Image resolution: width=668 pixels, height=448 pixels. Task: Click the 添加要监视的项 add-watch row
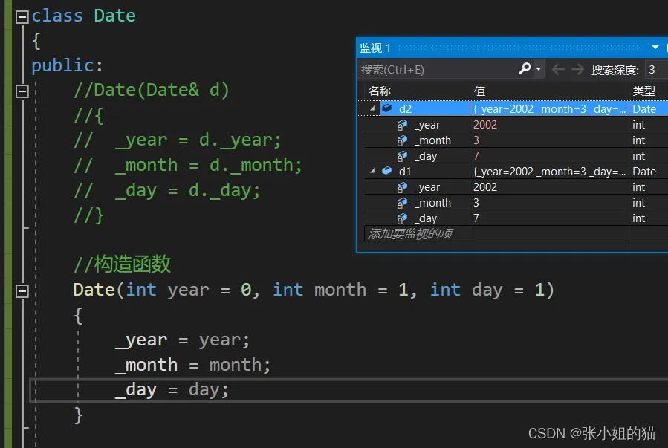tap(410, 233)
